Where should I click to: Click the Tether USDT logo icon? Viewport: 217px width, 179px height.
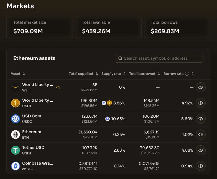point(16,150)
